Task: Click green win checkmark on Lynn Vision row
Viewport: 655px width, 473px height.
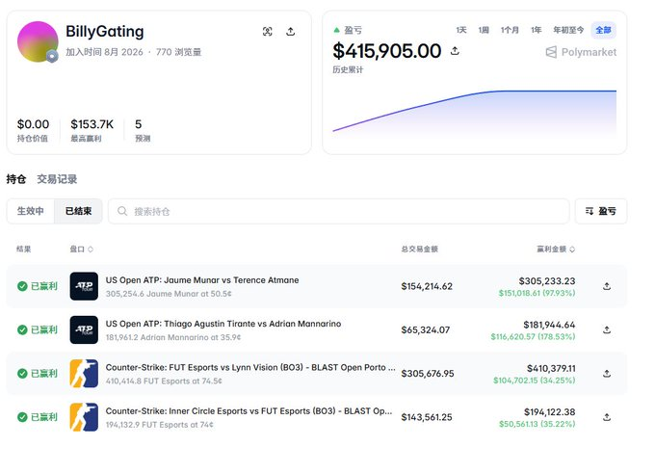Action: point(22,374)
